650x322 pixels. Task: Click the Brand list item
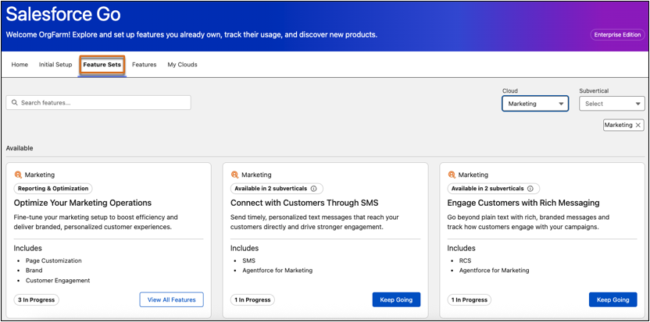pyautogui.click(x=34, y=271)
